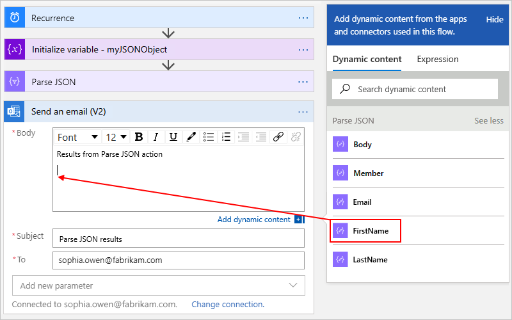Viewport: 512px width, 320px height.
Task: Toggle italic formatting in email body
Action: pos(156,137)
